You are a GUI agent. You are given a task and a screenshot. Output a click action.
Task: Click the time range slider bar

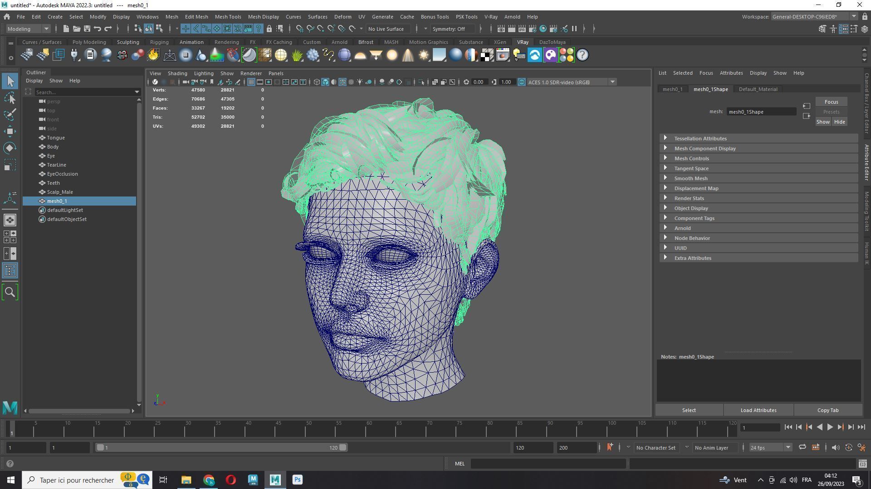(221, 448)
